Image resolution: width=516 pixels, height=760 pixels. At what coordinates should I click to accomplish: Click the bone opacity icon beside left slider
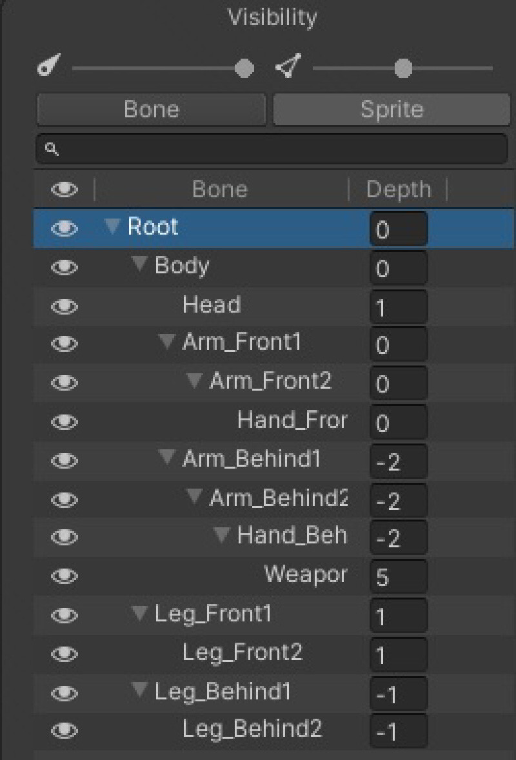[x=46, y=67]
